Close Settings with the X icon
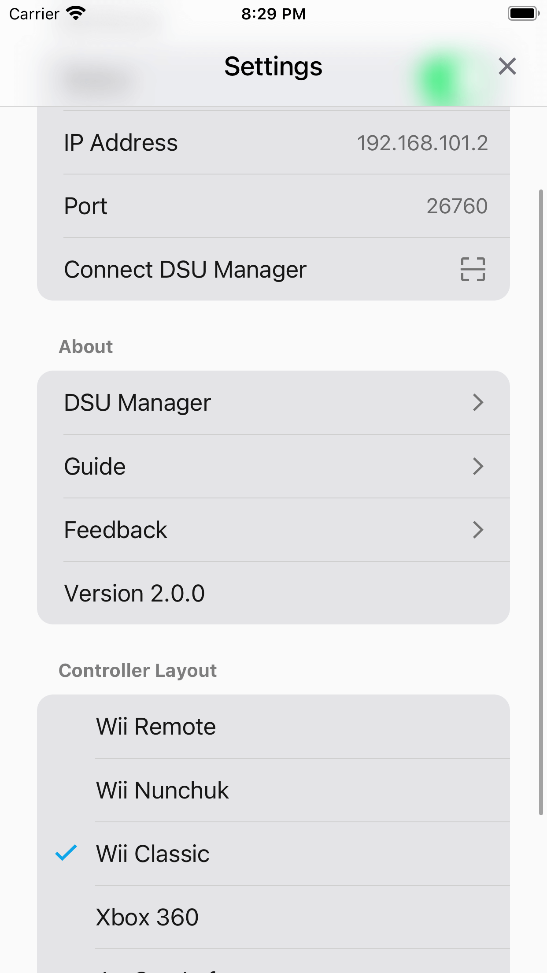The width and height of the screenshot is (547, 973). pos(507,67)
